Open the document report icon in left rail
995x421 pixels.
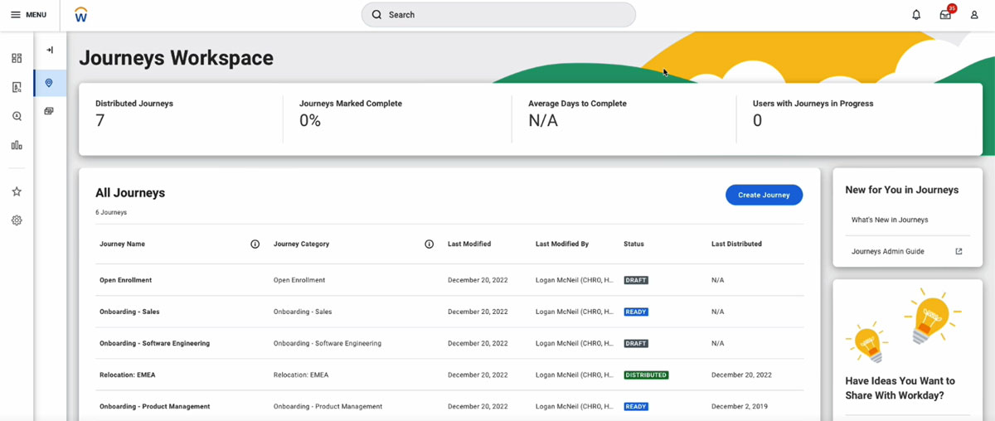click(x=17, y=87)
